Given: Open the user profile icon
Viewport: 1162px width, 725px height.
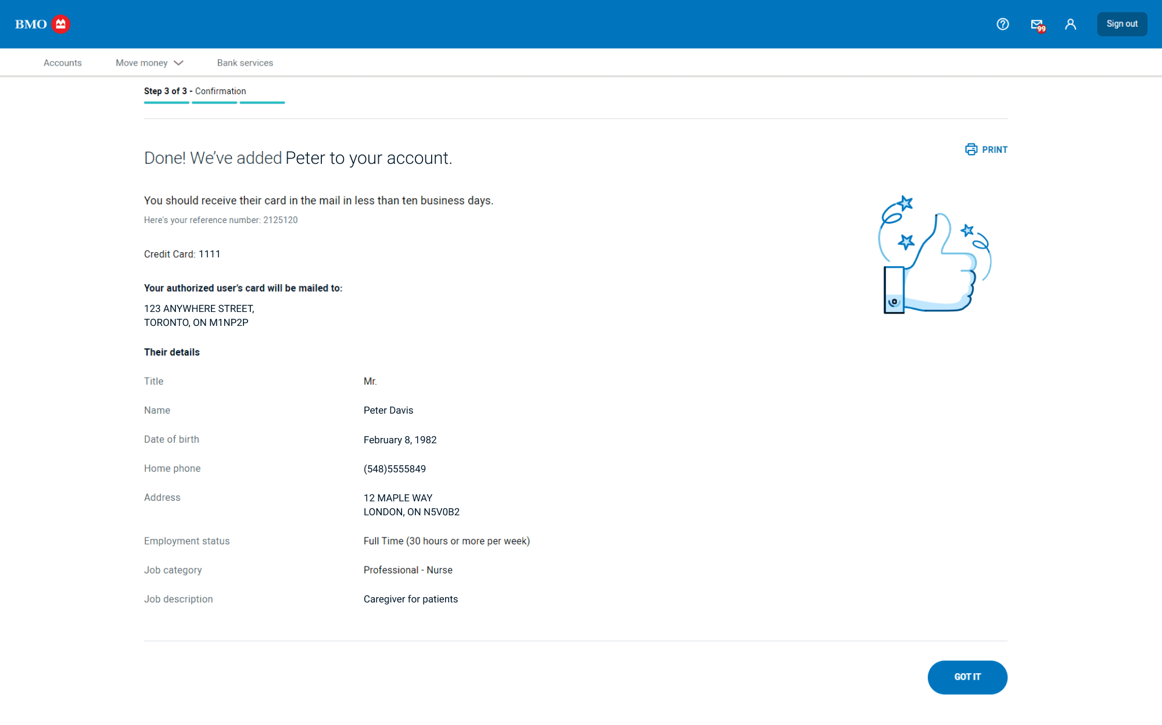Looking at the screenshot, I should click(x=1070, y=24).
